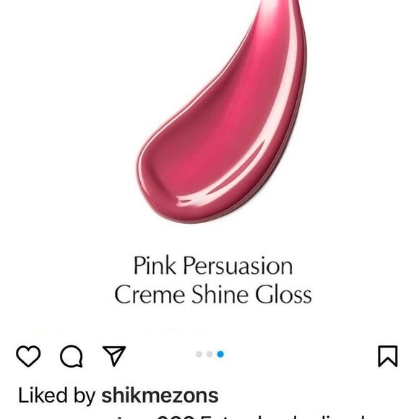Share the post using the paper plane icon
The image size is (419, 419).
click(x=114, y=356)
